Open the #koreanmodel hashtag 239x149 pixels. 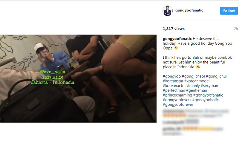tap(197, 81)
